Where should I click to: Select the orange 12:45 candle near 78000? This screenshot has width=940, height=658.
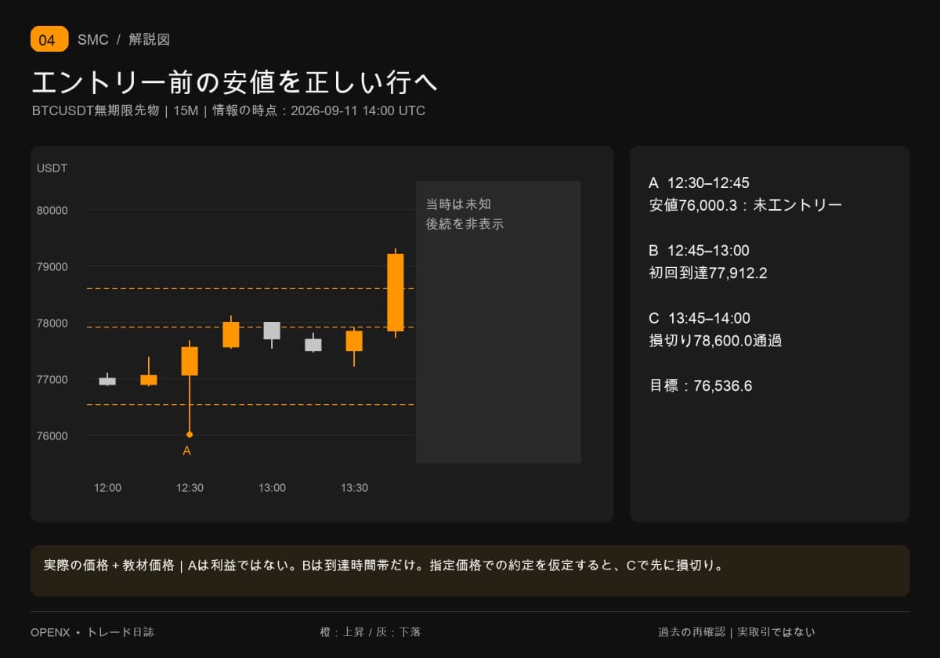click(x=231, y=334)
